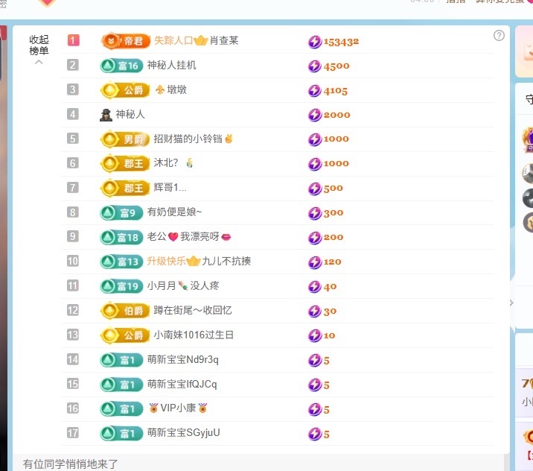Expand the right side panel arrow
Image resolution: width=533 pixels, height=471 pixels.
click(511, 303)
